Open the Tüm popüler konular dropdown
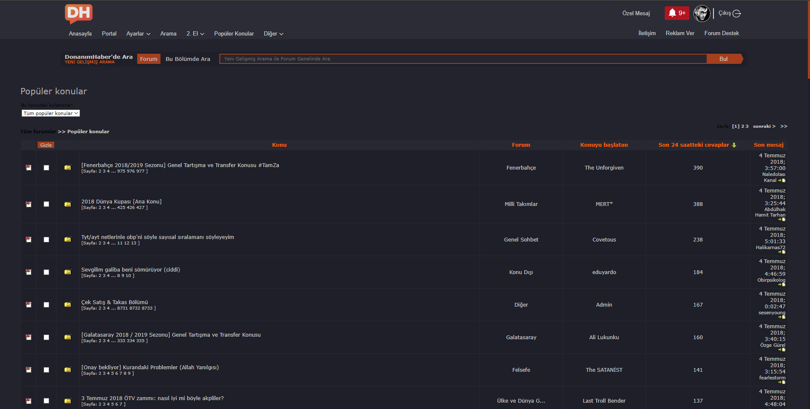The image size is (810, 409). 51,113
